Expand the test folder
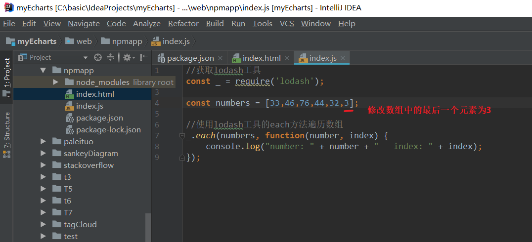Viewport: 532px width, 242px height. coord(43,236)
